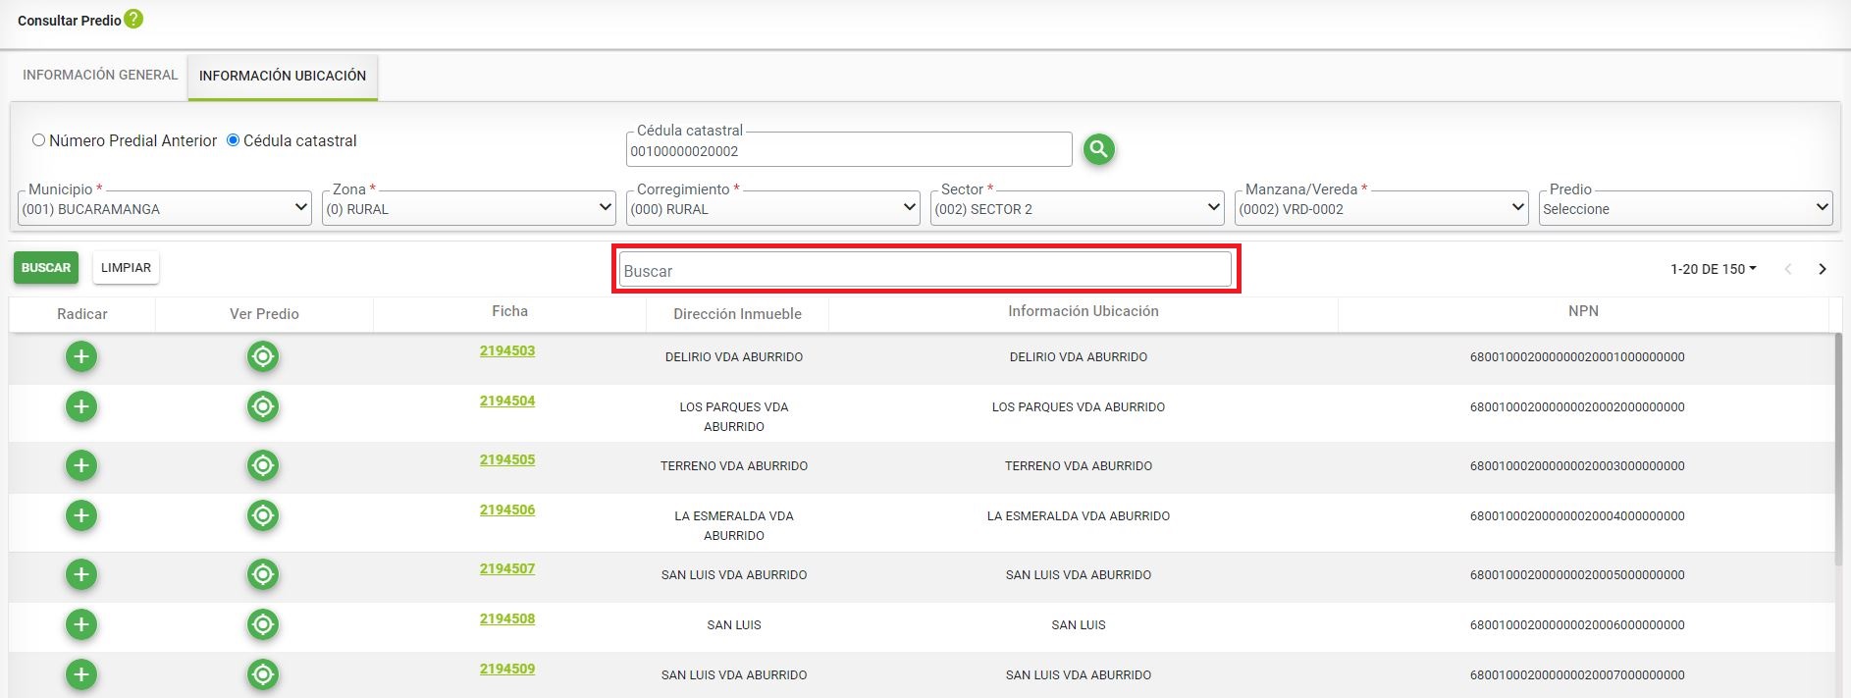This screenshot has width=1851, height=698.
Task: Select NPN 680010002000000020003000000000
Action: coord(1577,466)
